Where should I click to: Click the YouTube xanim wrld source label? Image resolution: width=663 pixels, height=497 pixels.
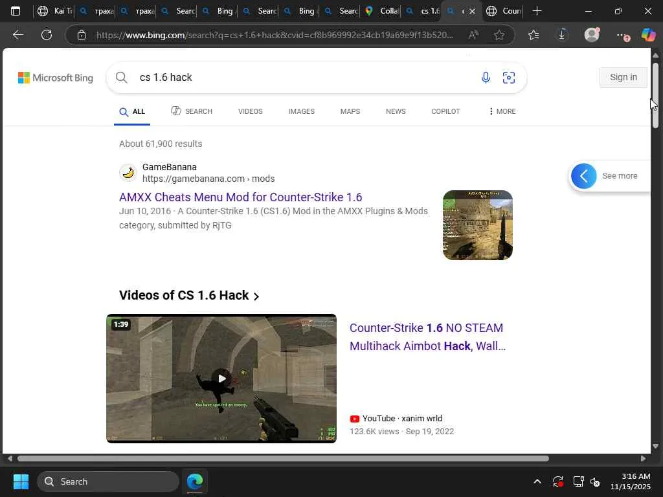point(396,419)
